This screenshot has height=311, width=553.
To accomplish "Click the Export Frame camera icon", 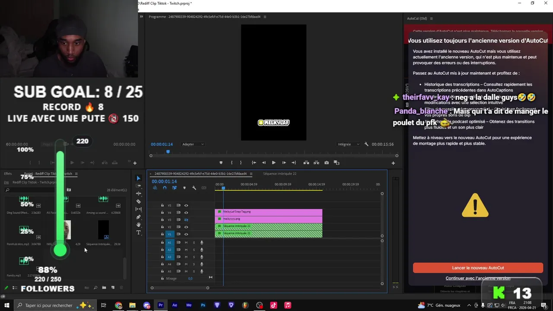I will pyautogui.click(x=326, y=163).
